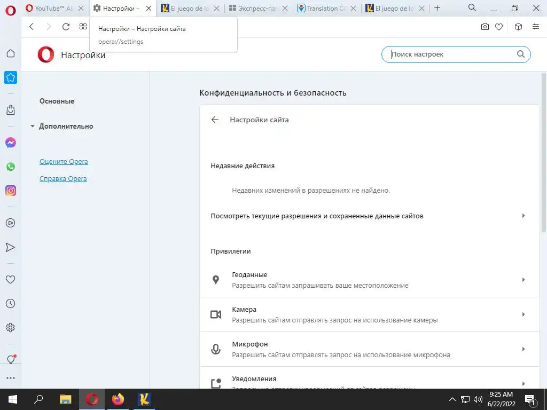Close the Настройки tab
The image size is (547, 410).
click(149, 9)
